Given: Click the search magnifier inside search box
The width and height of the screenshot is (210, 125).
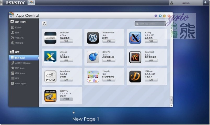Looking at the screenshot, I should 137,24.
